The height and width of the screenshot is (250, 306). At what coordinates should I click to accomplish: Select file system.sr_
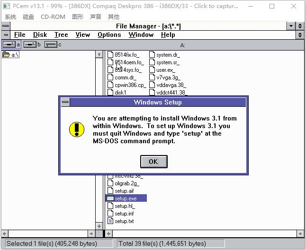[164, 62]
